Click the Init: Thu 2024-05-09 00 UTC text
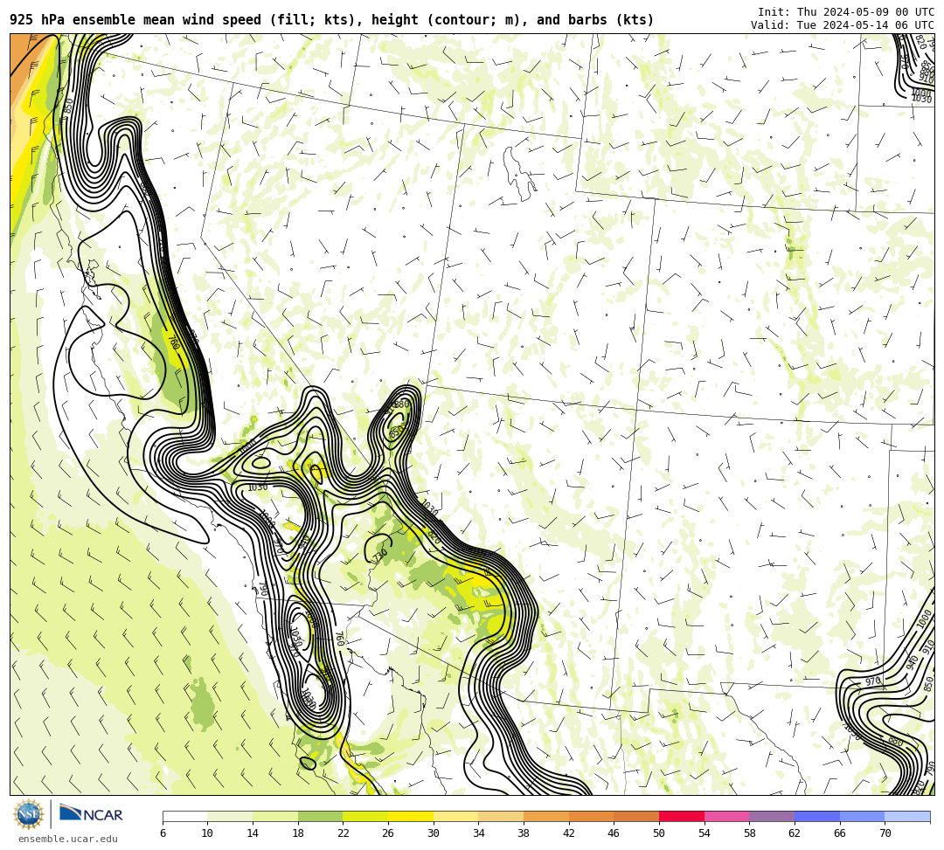The height and width of the screenshot is (850, 944). pos(846,12)
